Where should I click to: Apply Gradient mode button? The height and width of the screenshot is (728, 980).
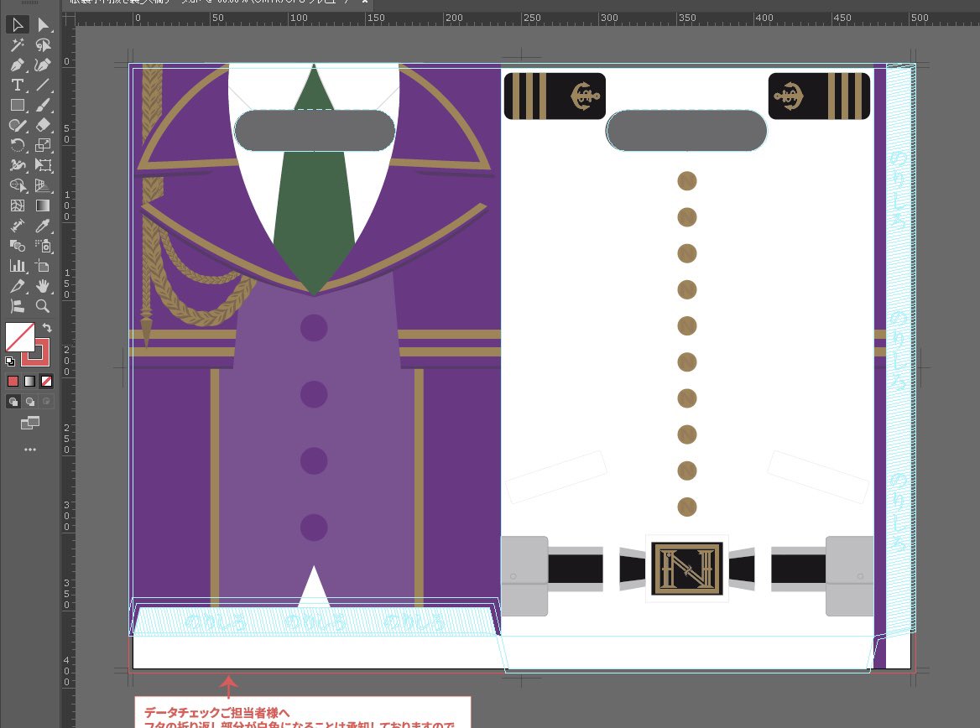coord(29,381)
